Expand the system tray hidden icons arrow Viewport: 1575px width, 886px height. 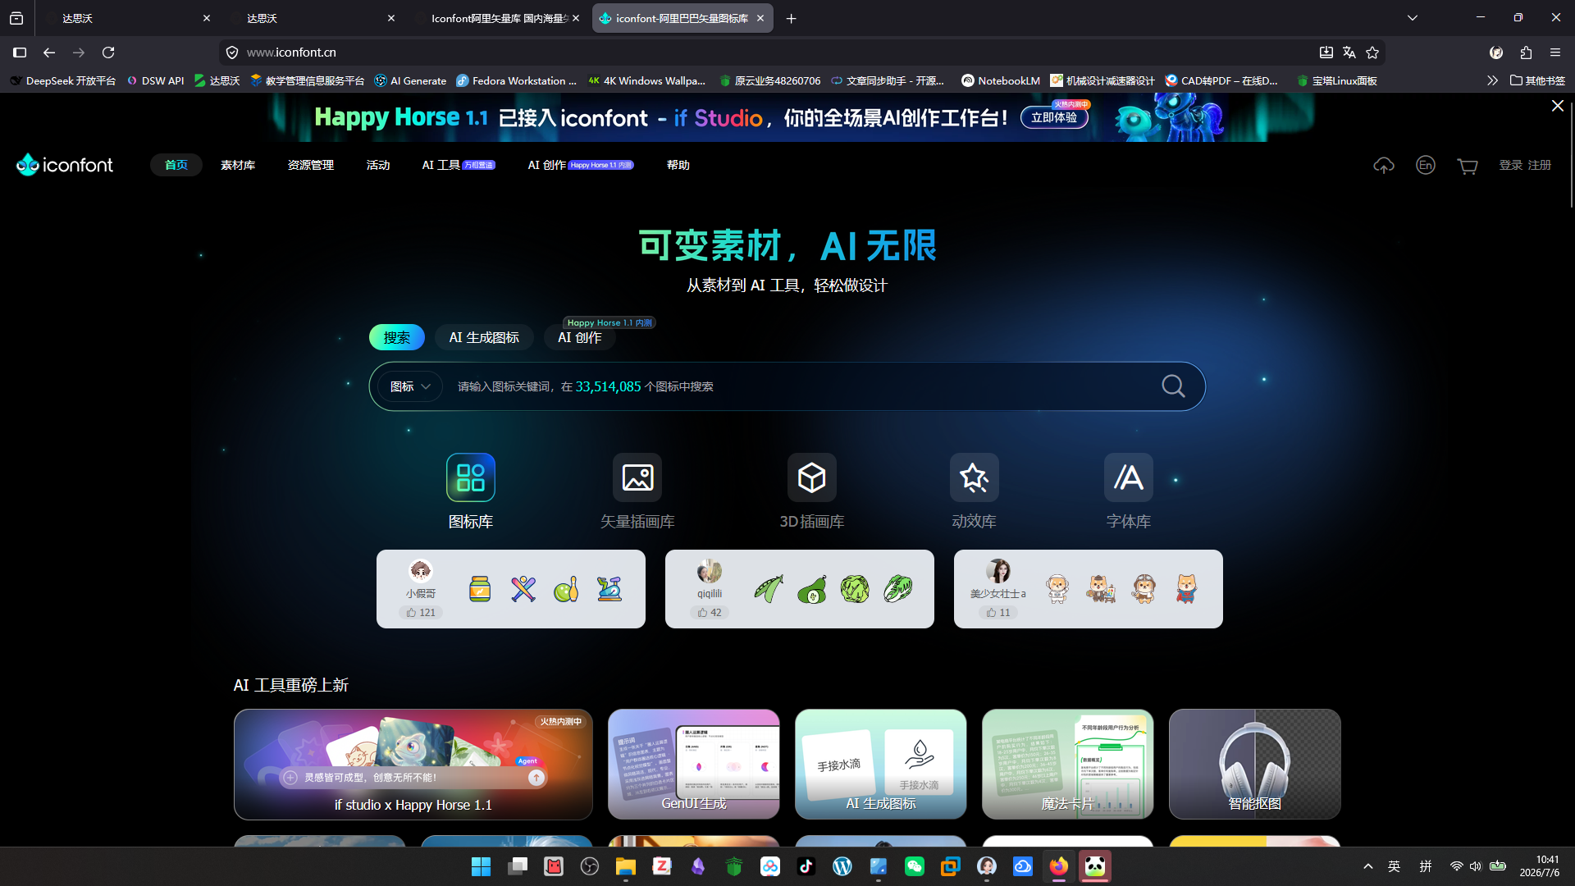(1367, 866)
